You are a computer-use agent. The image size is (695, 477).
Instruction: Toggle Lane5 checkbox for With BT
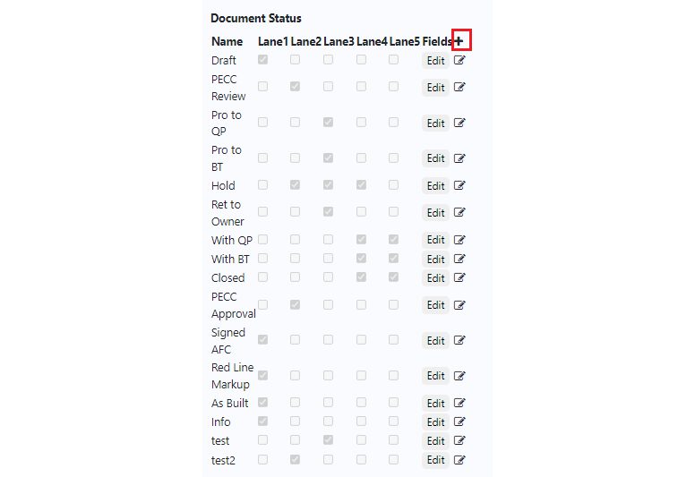(393, 259)
